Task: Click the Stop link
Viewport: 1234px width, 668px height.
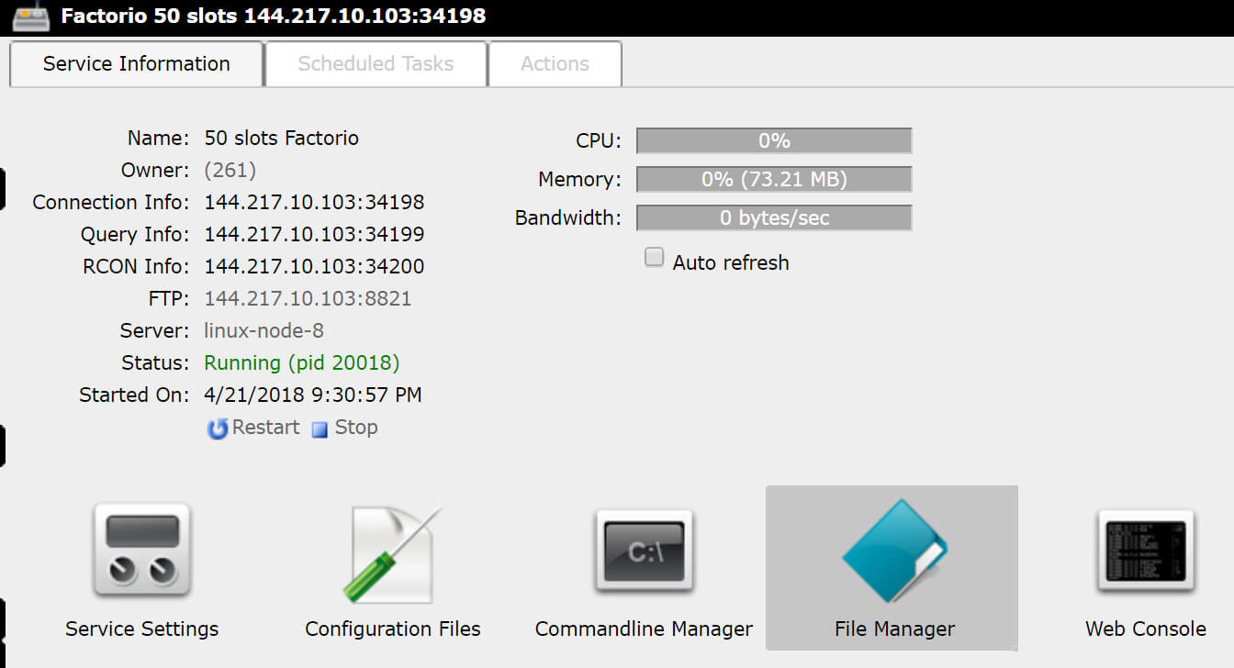Action: coord(355,428)
